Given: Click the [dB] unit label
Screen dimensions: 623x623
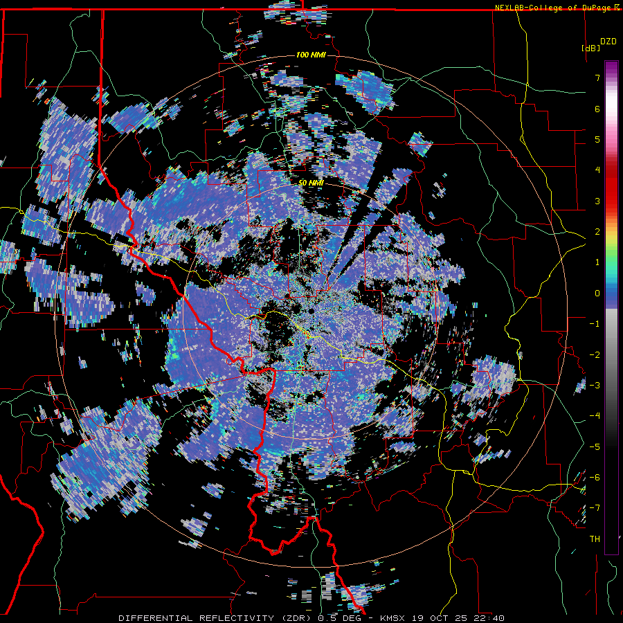Looking at the screenshot, I should [591, 48].
